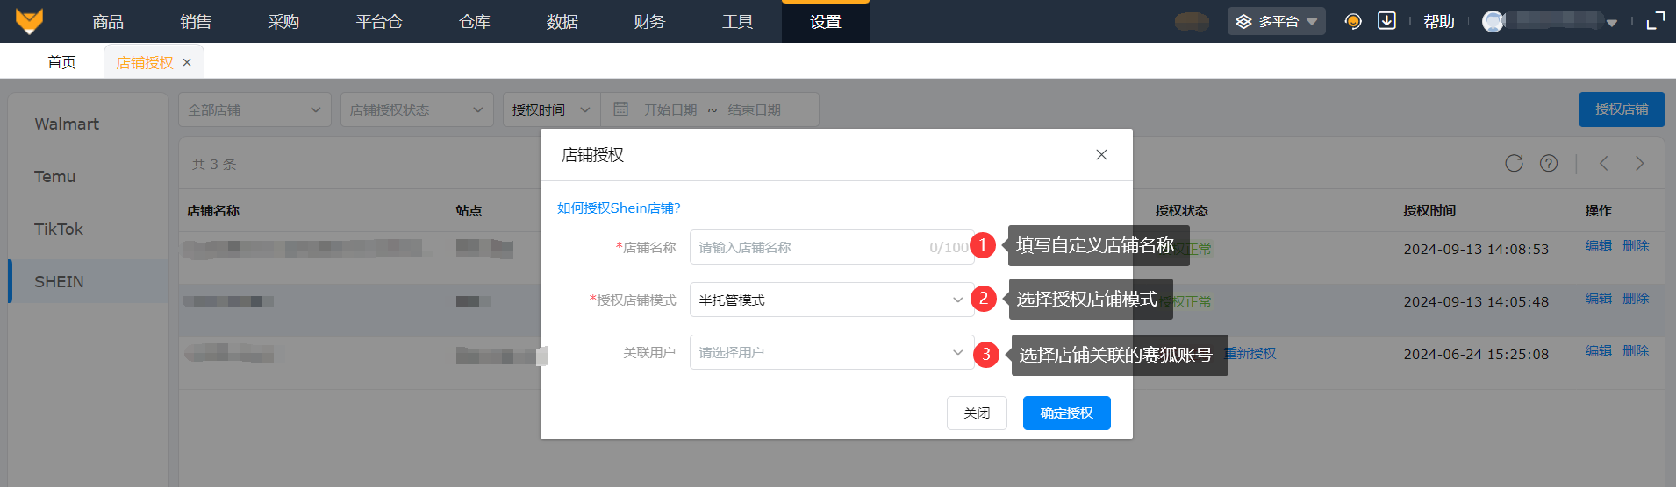Open the 财务 menu
Image resolution: width=1676 pixels, height=487 pixels.
[649, 21]
